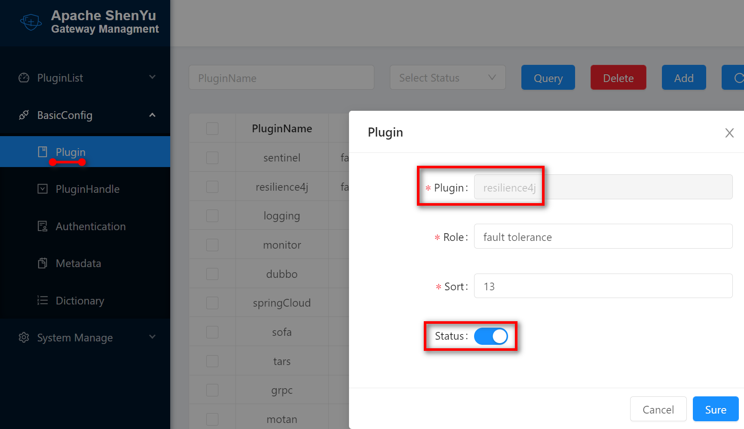Toggle the plugin Status switch

491,336
